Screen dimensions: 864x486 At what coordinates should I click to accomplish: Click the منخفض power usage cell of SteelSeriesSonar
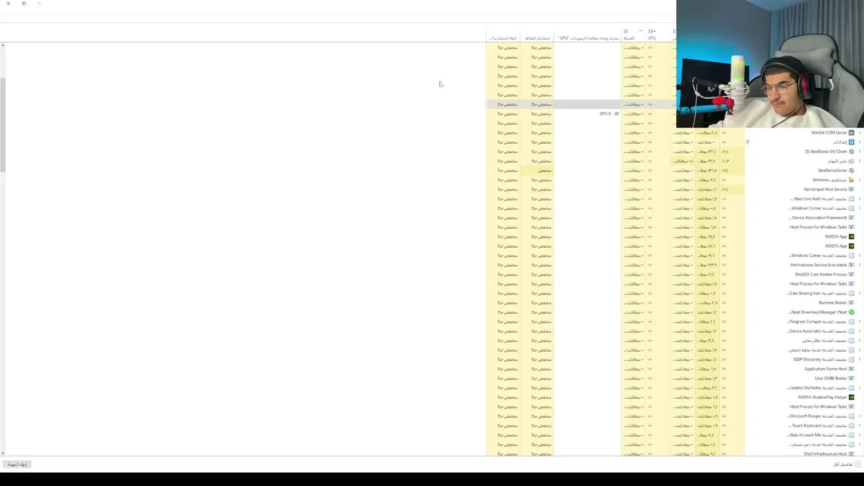click(x=537, y=170)
